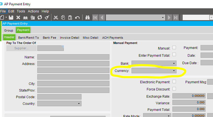Open the dropdown at the toolbar's right edge

pos(211,17)
